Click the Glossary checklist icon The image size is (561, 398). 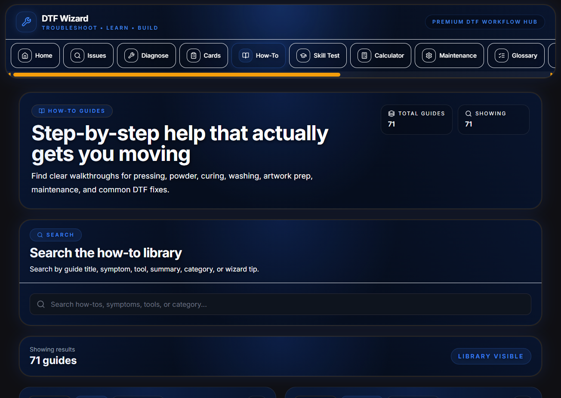[502, 56]
